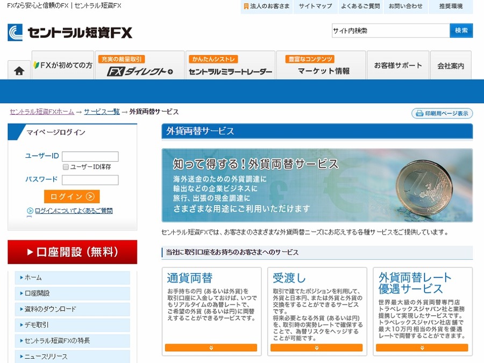Select 口座開設 in the side menu

click(72, 293)
